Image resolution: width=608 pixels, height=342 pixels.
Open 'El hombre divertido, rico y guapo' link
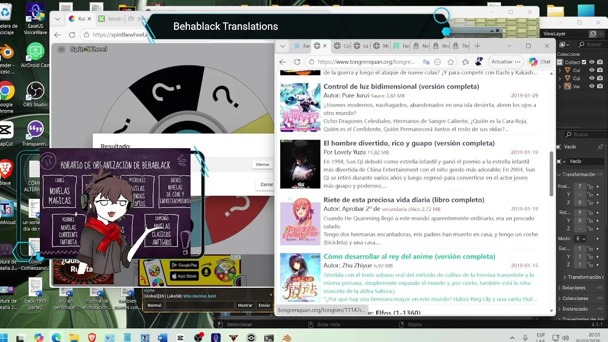point(409,143)
